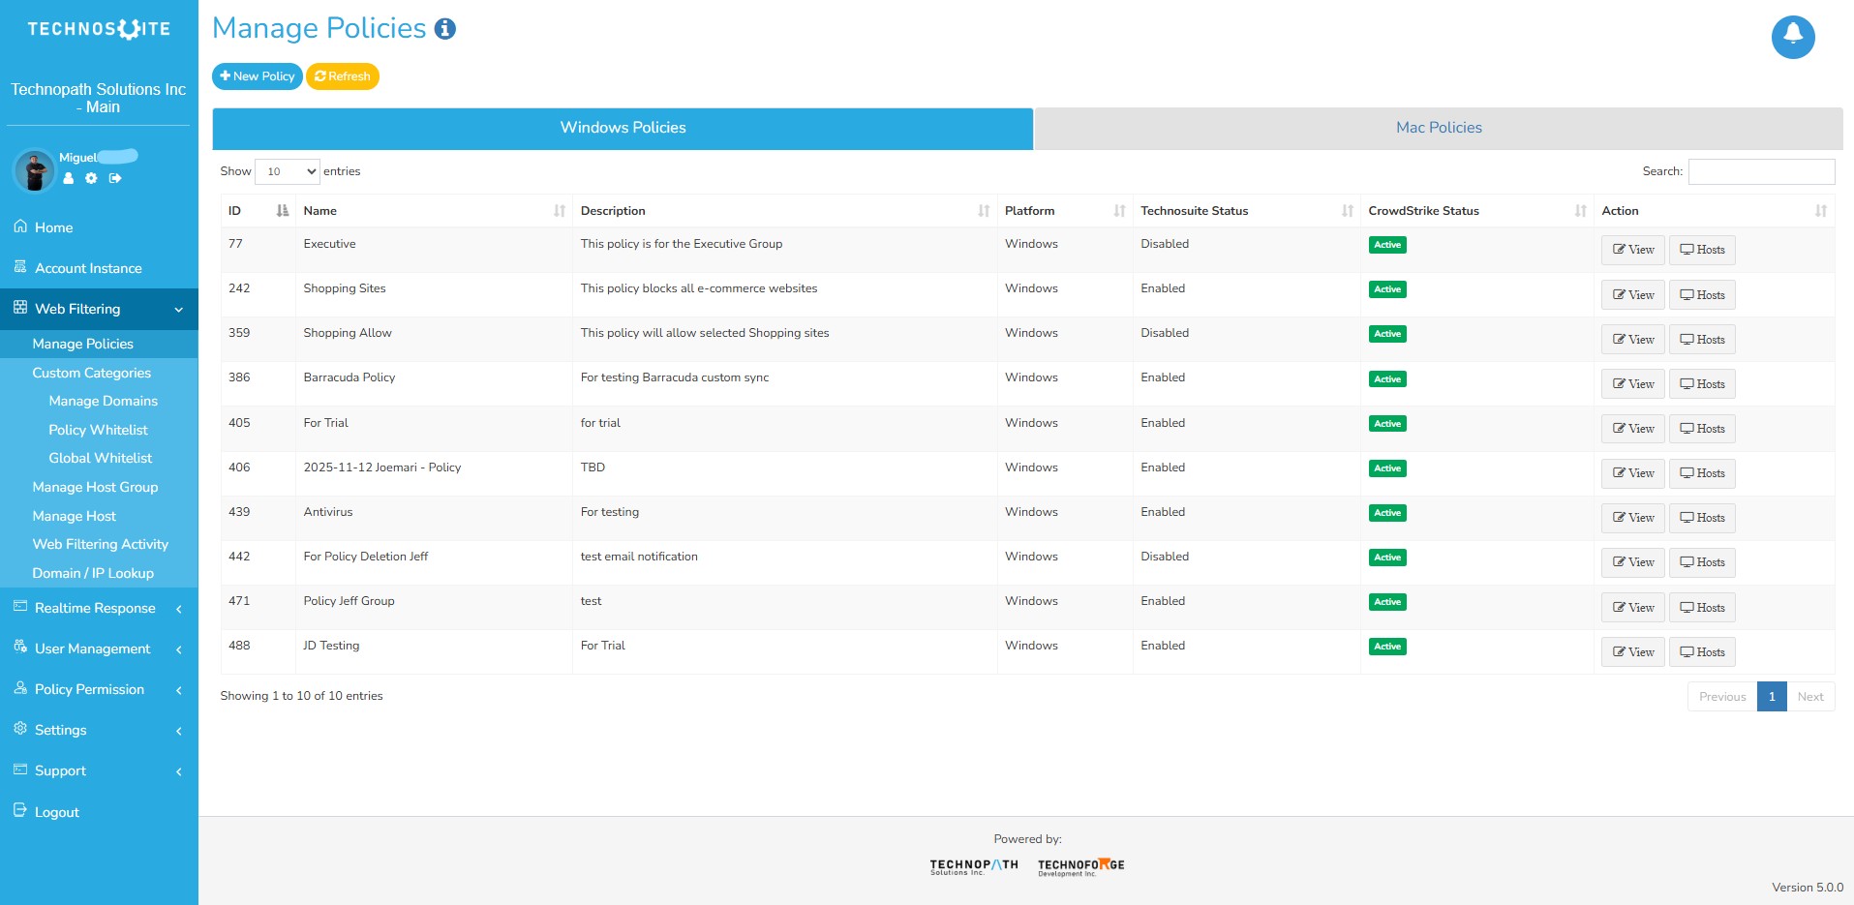The image size is (1854, 905).
Task: Click the Policy Permission icon in sidebar
Action: (20, 688)
